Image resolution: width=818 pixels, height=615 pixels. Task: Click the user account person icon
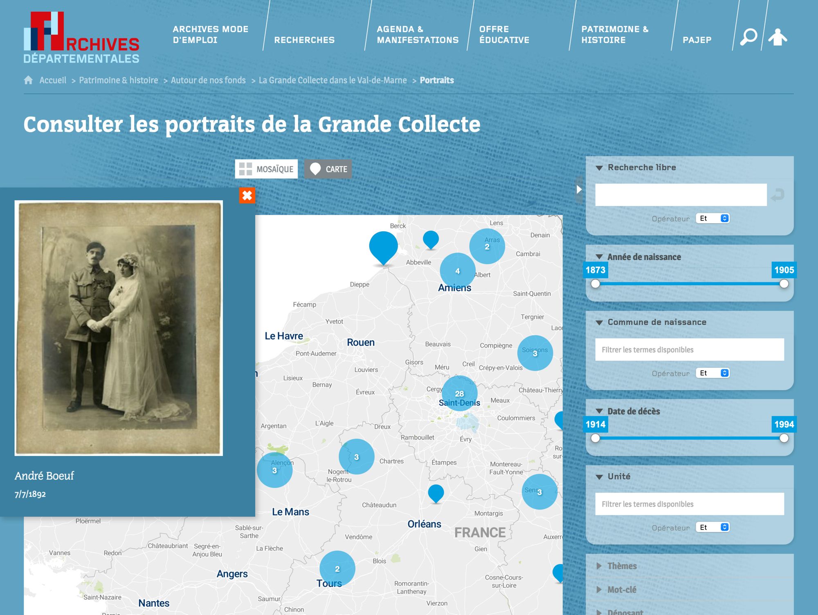pos(778,37)
